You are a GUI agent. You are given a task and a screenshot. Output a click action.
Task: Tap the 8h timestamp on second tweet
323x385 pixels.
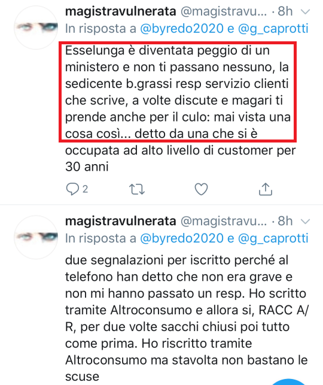pyautogui.click(x=285, y=221)
